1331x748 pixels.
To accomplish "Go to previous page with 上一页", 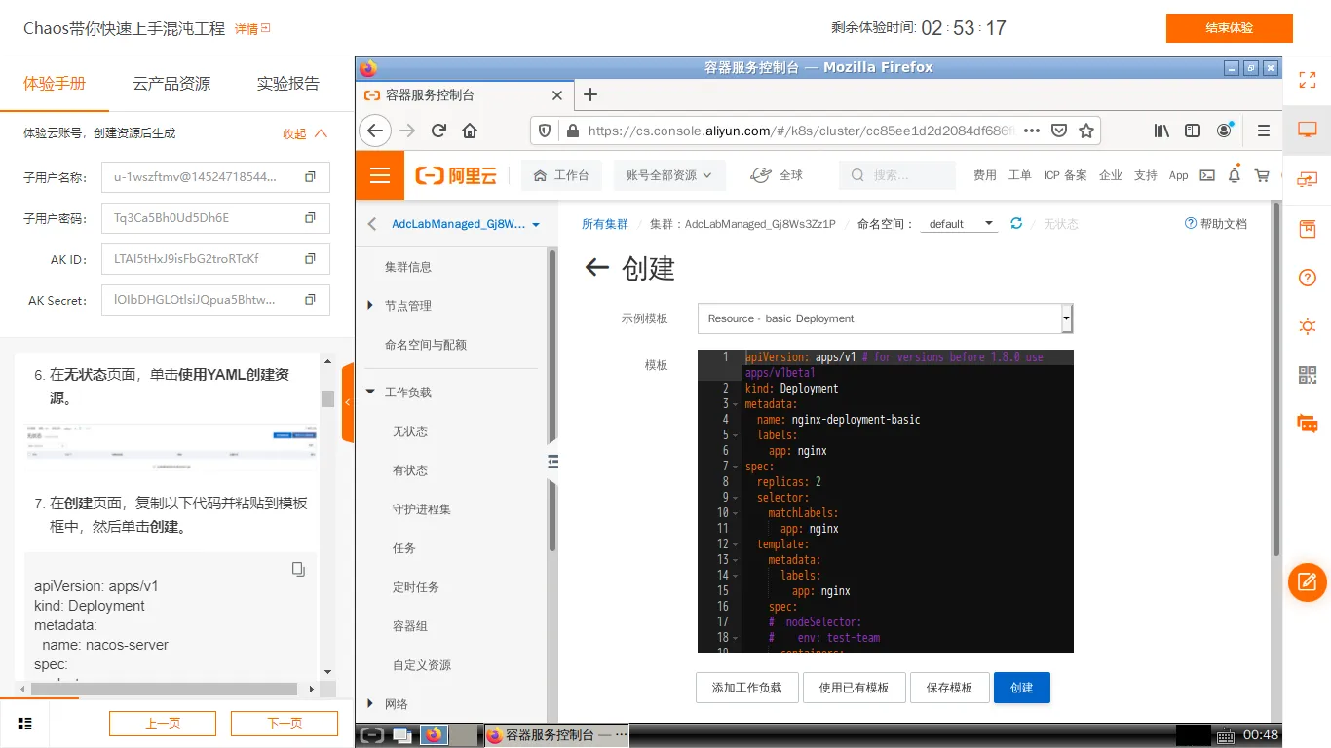I will point(163,724).
